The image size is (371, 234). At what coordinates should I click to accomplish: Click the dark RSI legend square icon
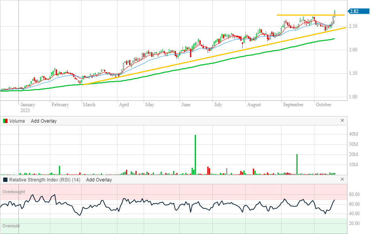[x=5, y=180]
